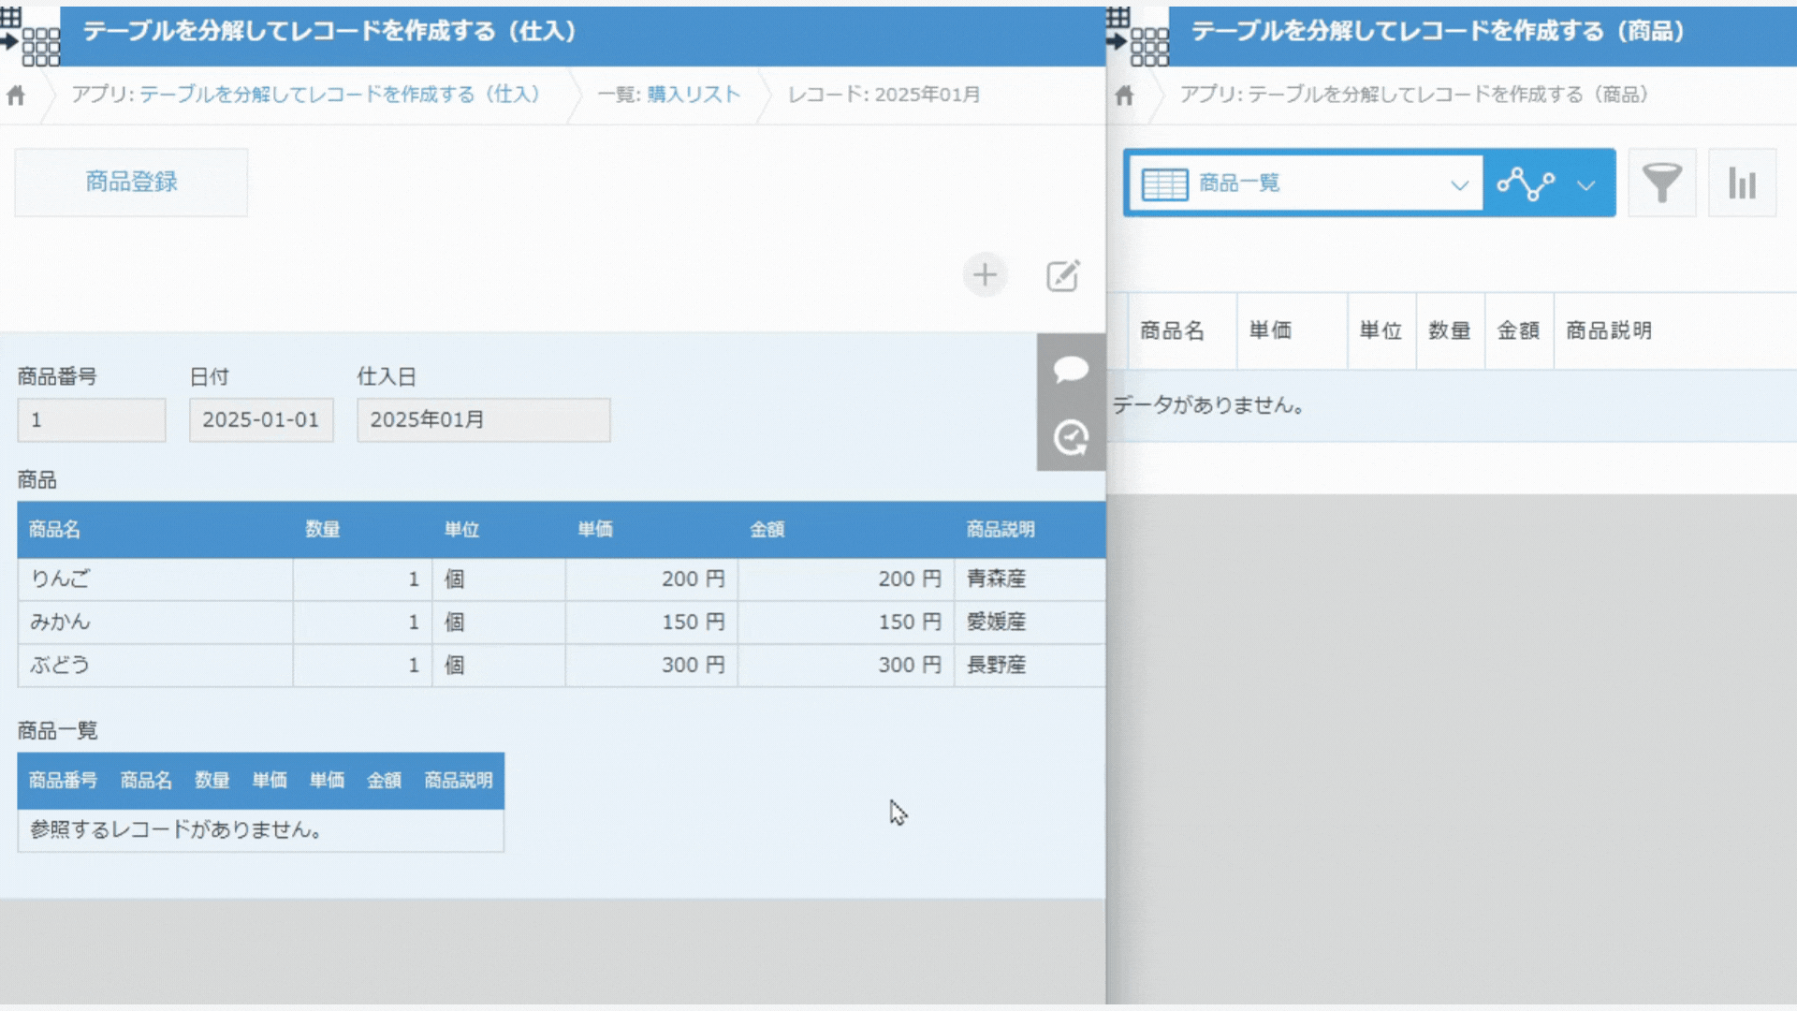Click the 青森産 description cell

click(1030, 579)
